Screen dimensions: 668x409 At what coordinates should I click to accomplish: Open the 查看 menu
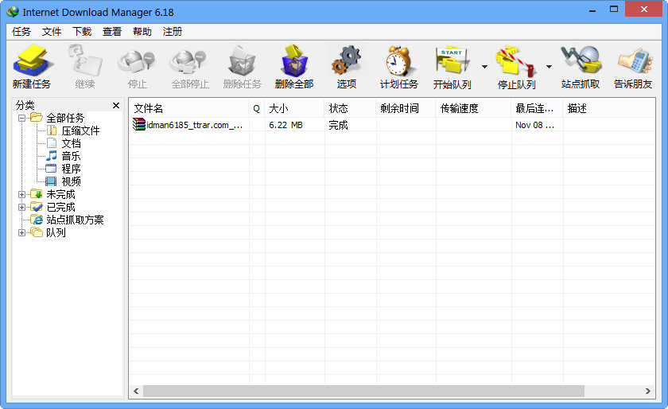coord(112,32)
